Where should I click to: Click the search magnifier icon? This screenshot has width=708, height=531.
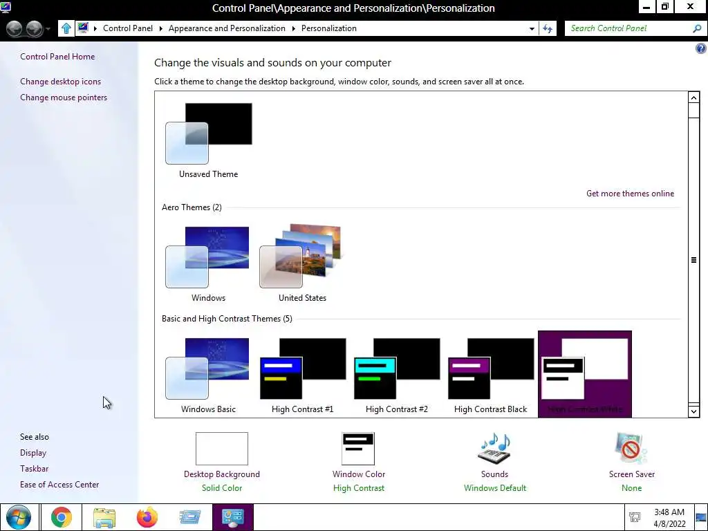tap(697, 28)
